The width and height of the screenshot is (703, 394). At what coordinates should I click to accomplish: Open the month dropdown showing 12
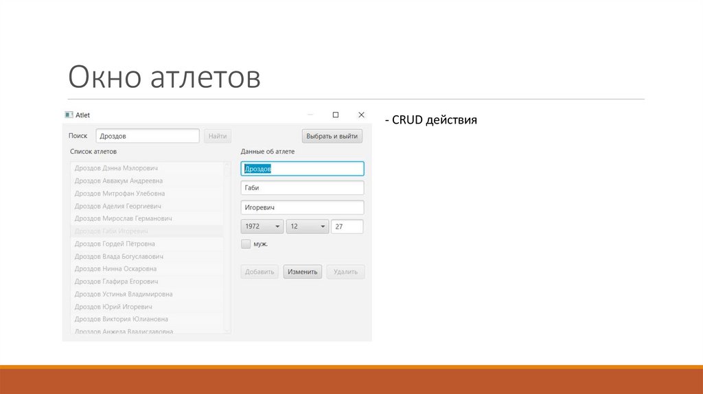(307, 227)
